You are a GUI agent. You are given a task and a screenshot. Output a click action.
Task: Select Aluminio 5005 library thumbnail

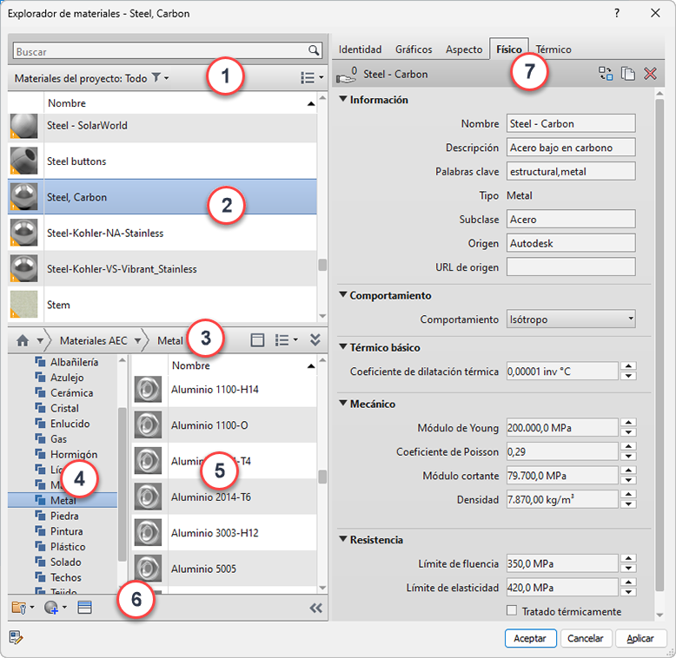[x=148, y=569]
